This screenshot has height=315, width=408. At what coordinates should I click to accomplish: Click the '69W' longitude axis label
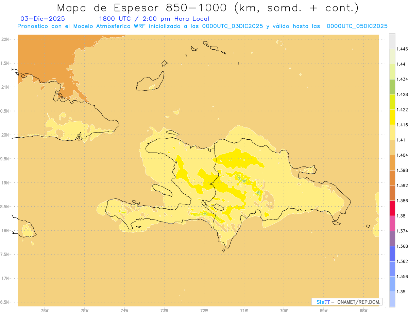click(324, 311)
